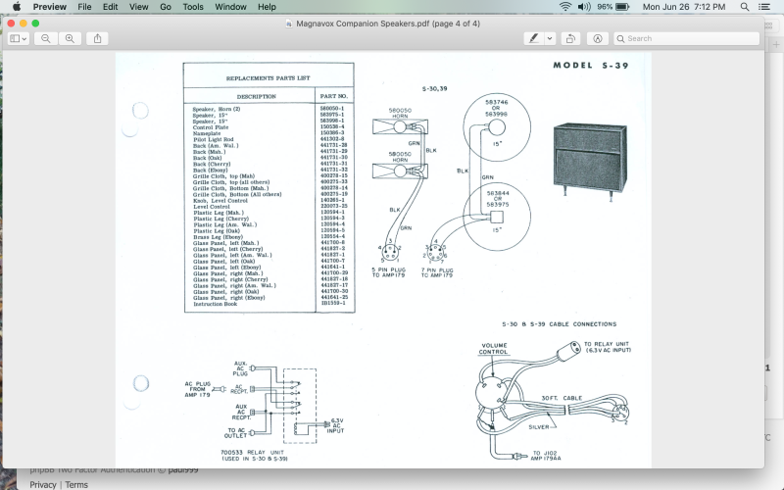Zoom in on the PDF page
This screenshot has width=784, height=490.
pyautogui.click(x=70, y=38)
